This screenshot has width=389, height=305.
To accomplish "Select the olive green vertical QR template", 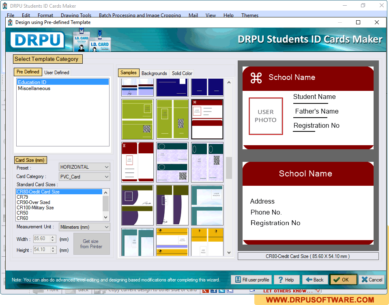I will pyautogui.click(x=172, y=119).
